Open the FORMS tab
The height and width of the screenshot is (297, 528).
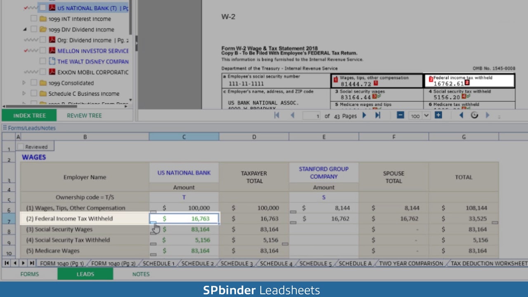30,274
